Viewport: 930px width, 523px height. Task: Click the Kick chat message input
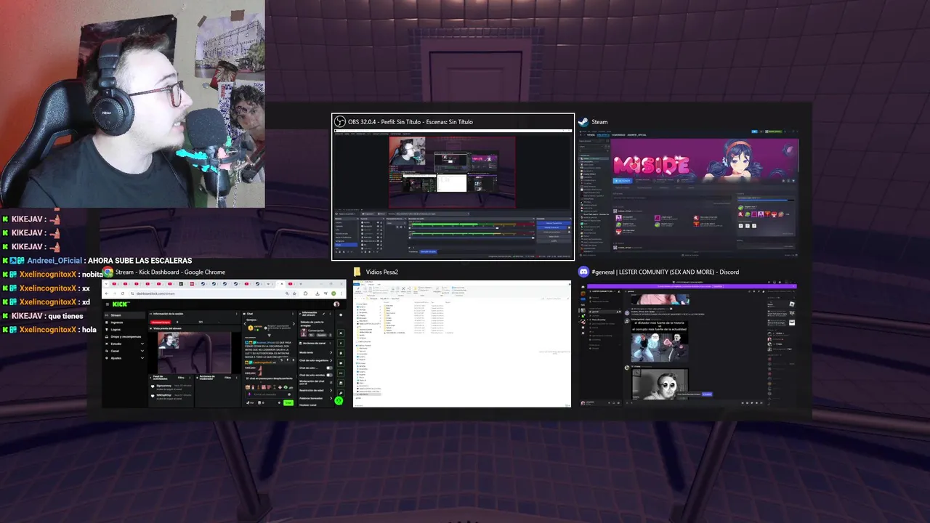(269, 394)
